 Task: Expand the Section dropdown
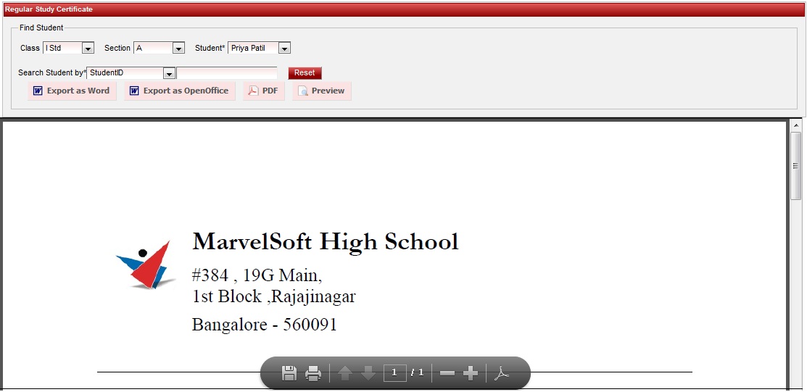pyautogui.click(x=178, y=49)
